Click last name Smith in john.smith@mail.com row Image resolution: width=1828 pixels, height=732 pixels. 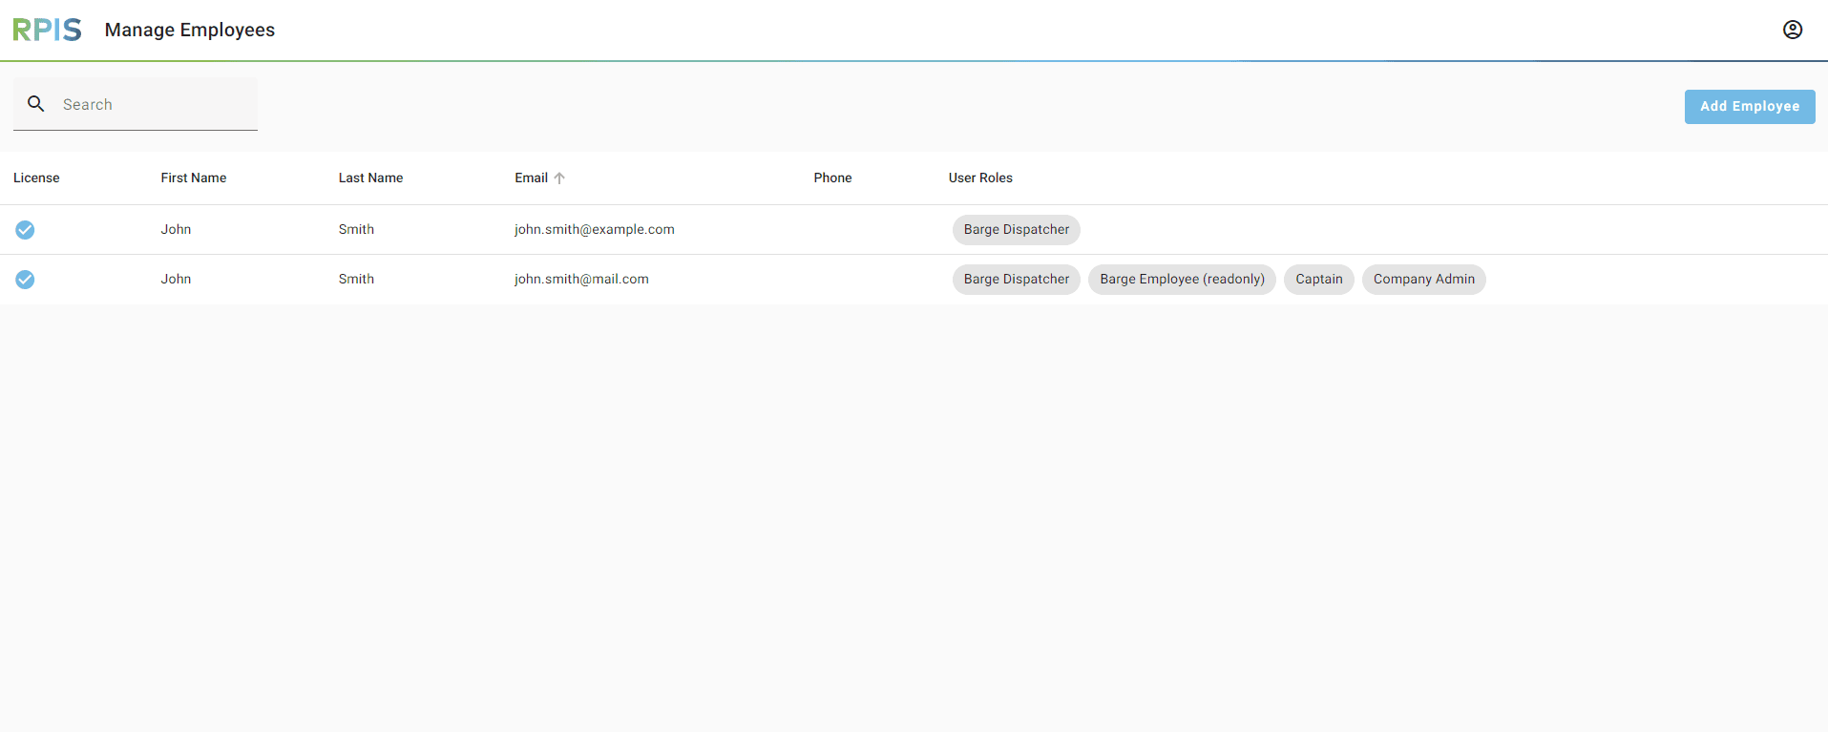[x=356, y=280]
